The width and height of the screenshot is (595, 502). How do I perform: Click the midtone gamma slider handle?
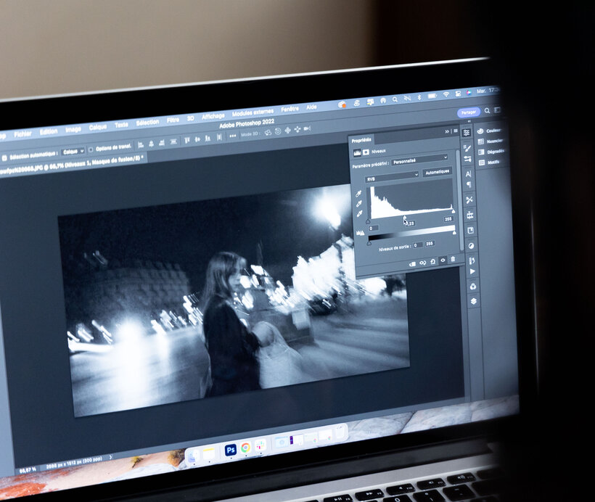pos(405,218)
